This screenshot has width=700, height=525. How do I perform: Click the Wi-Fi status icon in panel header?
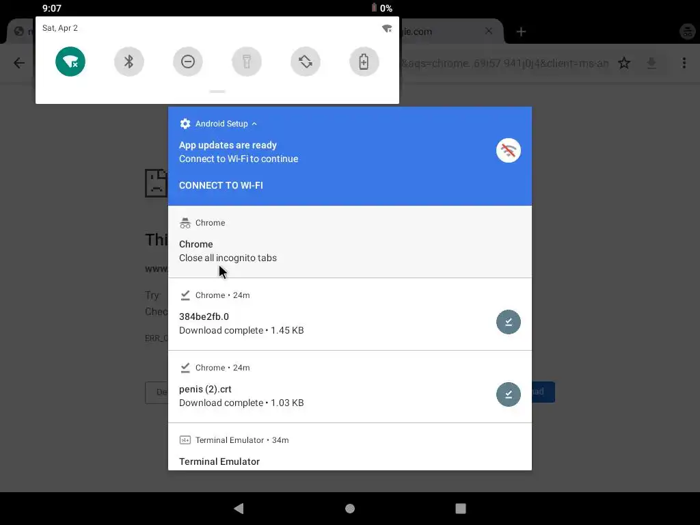[x=387, y=29]
